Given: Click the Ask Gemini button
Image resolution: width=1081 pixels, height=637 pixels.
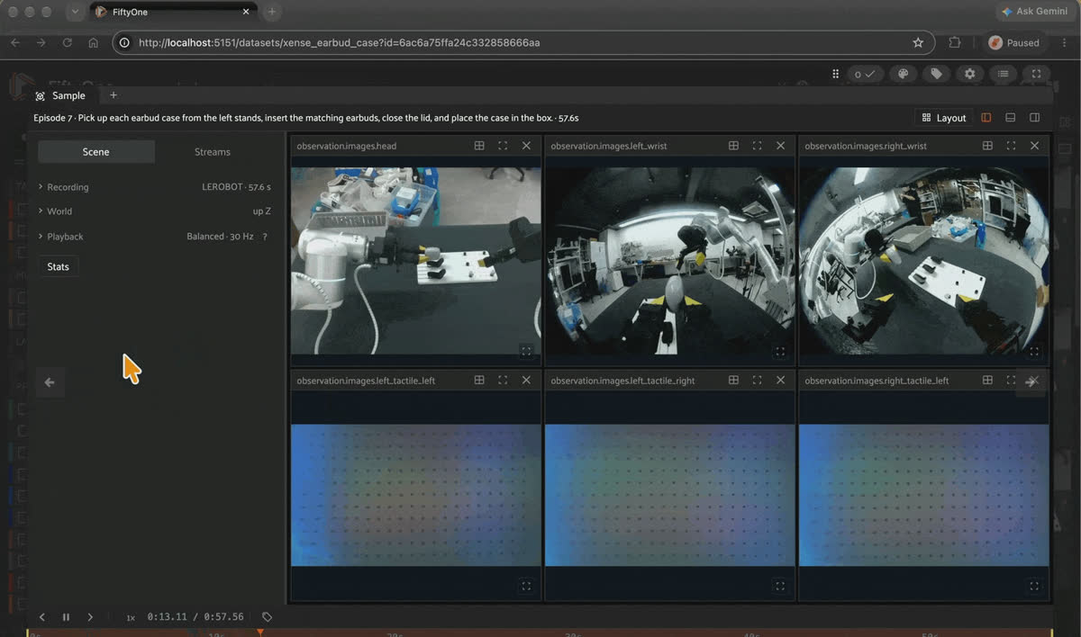Looking at the screenshot, I should (x=1036, y=12).
